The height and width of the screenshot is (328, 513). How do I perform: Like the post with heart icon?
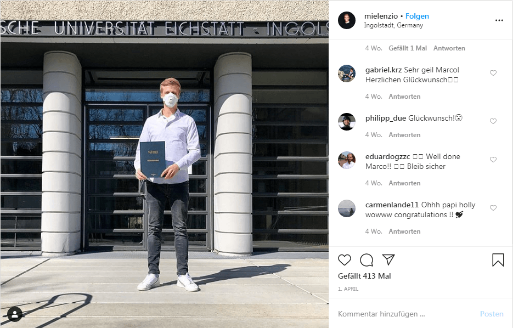click(x=345, y=260)
